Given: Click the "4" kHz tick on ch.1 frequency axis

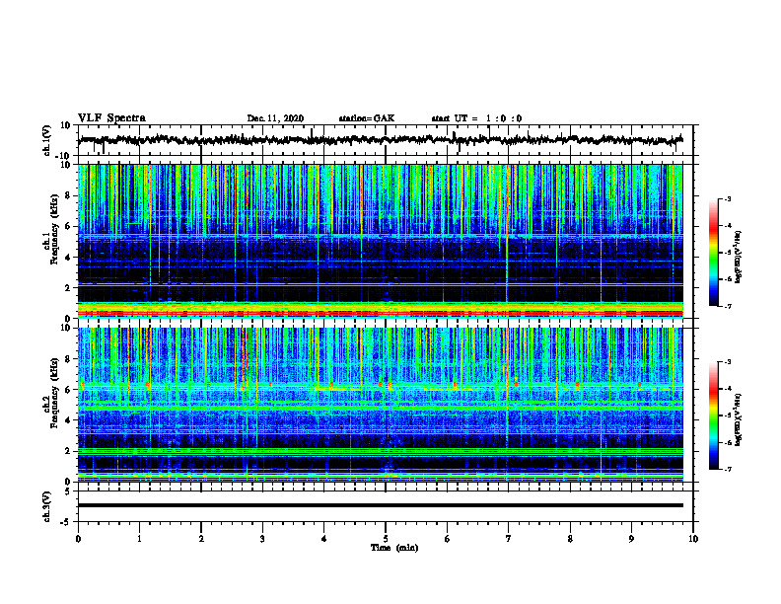Looking at the screenshot, I should [x=68, y=258].
